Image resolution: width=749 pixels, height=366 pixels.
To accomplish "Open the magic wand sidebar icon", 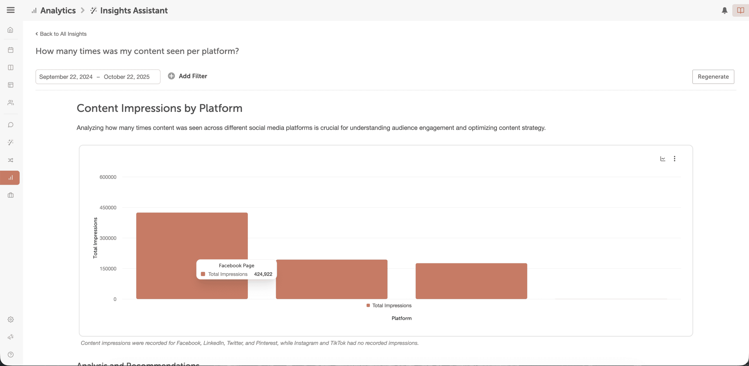I will coord(11,142).
